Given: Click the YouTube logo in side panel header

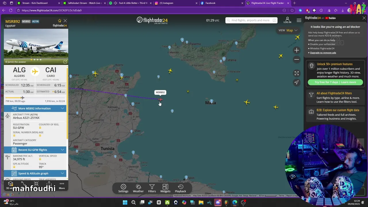Looking at the screenshot, I should pyautogui.click(x=330, y=18).
